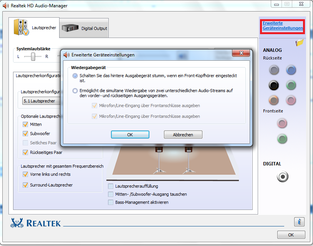Switch to the Lautsprecher tab
313x246 pixels.
click(x=34, y=28)
